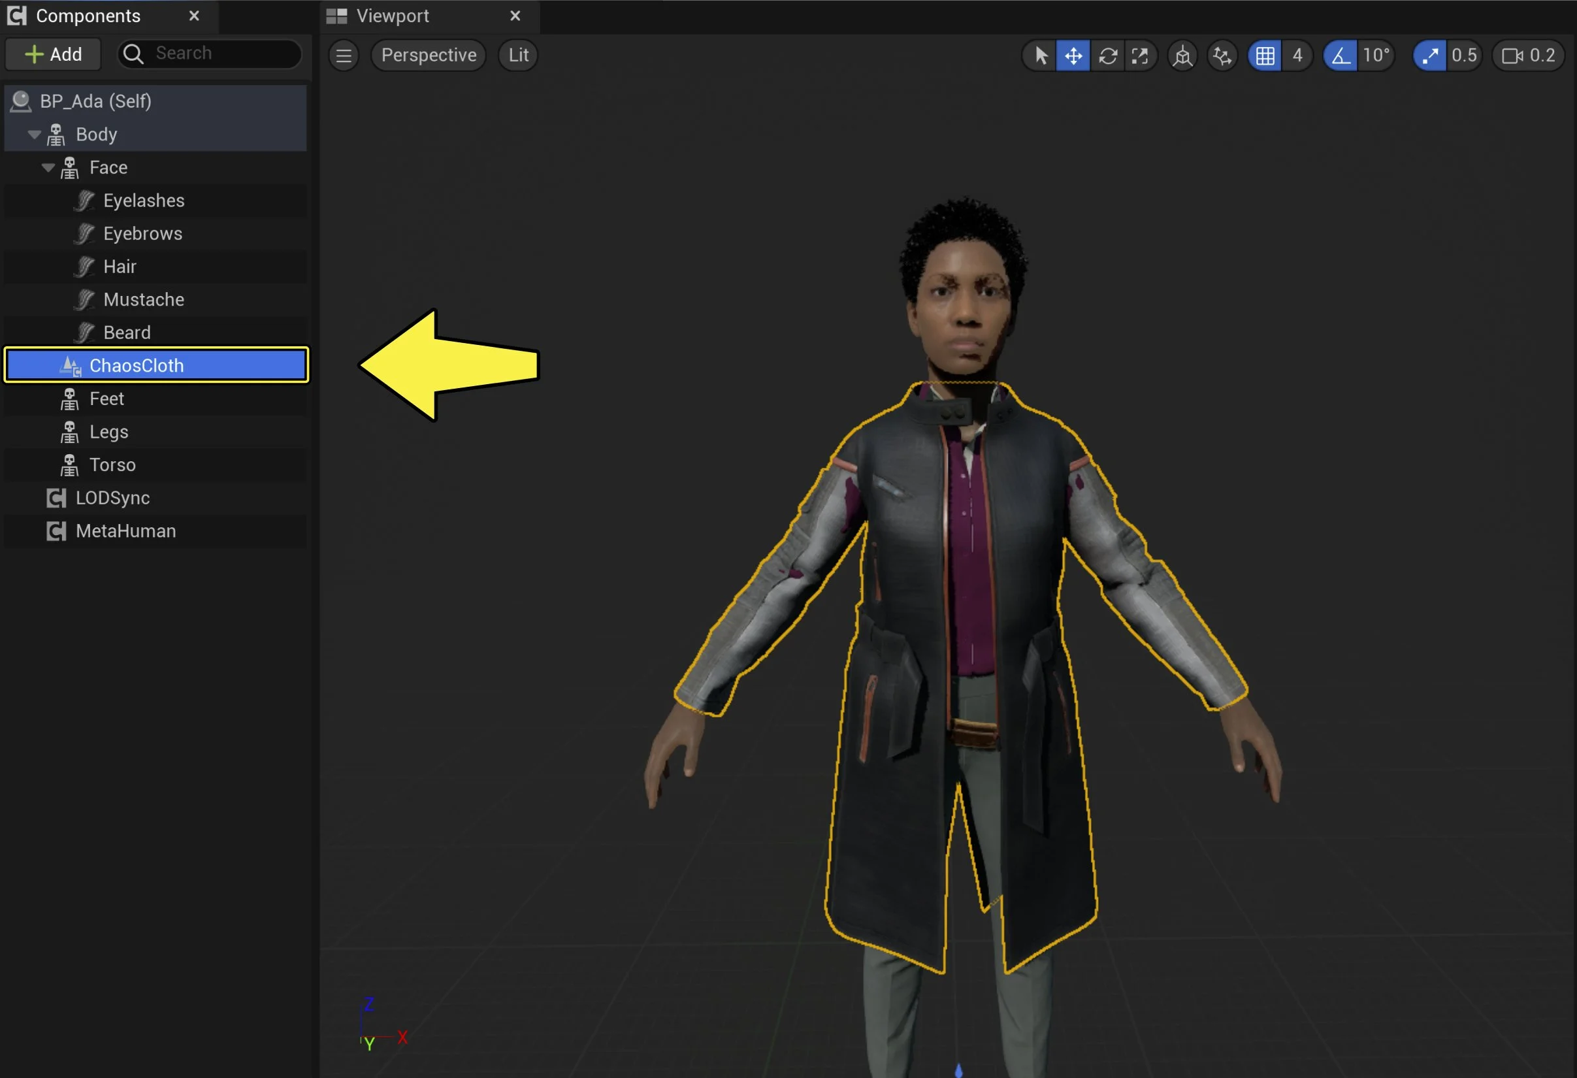Click the MetaHuman component icon
This screenshot has height=1078, width=1577.
(x=56, y=531)
